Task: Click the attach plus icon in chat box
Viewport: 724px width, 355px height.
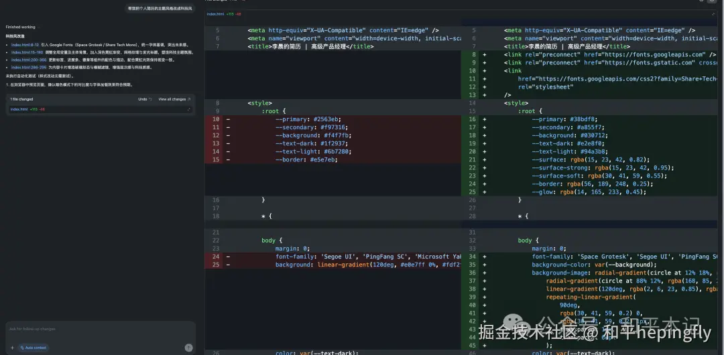Action: pos(12,348)
